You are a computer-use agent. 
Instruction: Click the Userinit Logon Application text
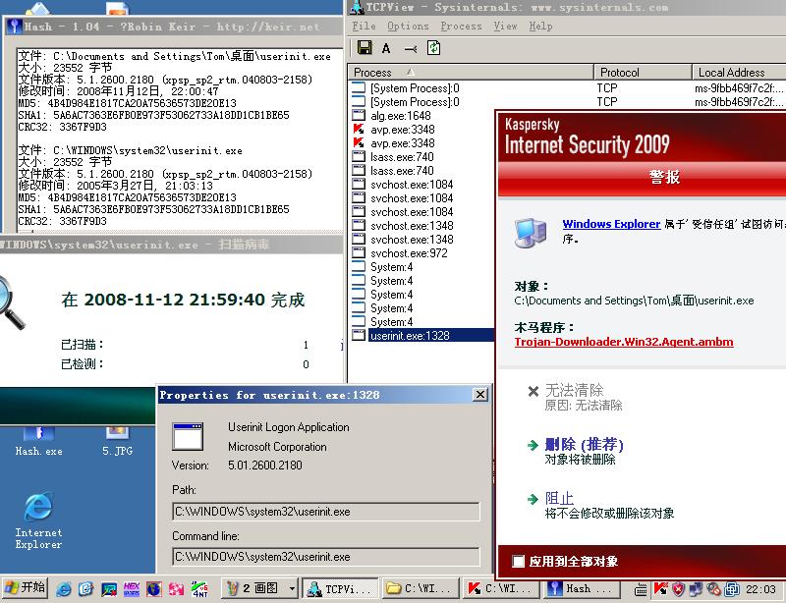click(289, 427)
